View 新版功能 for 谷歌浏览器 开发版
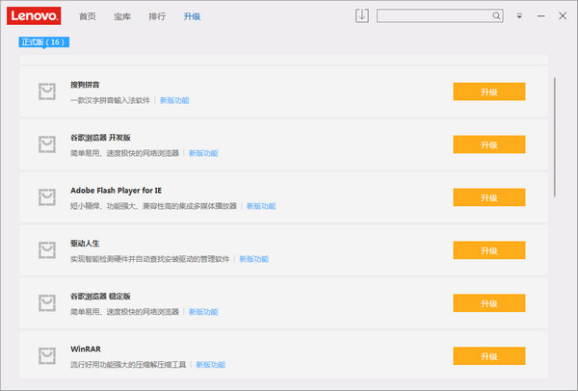 coord(203,153)
